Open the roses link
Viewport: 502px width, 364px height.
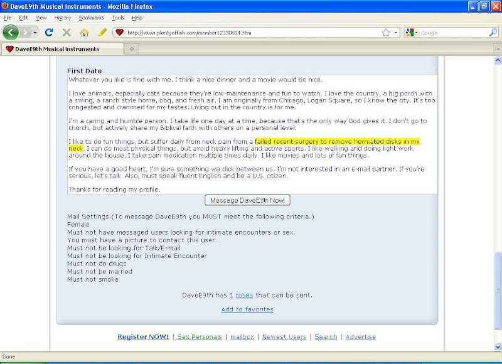tap(244, 295)
